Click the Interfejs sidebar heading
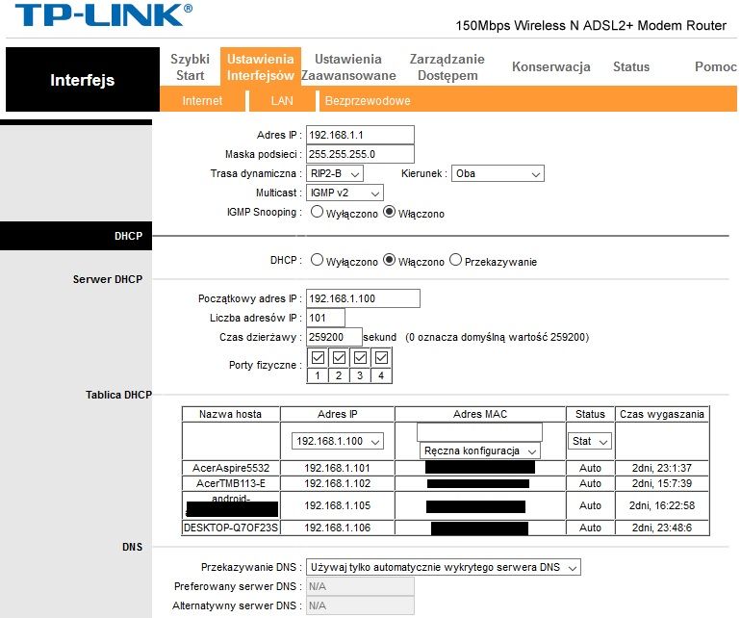This screenshot has height=618, width=741. coord(82,80)
